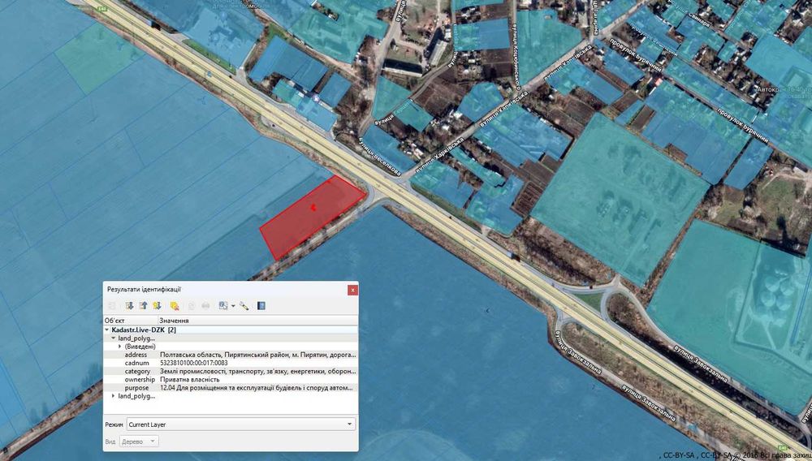Image resolution: width=812 pixels, height=461 pixels.
Task: Collapse the Kadastr.Live-DZK tree node
Action: [x=107, y=330]
